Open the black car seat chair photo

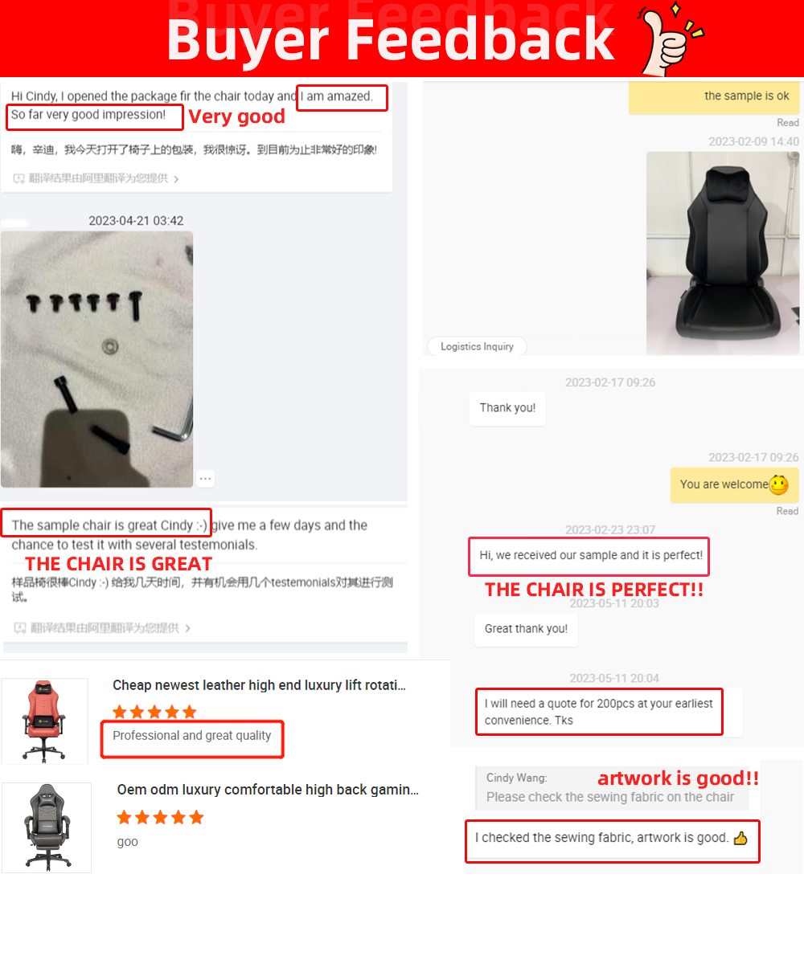click(x=723, y=253)
